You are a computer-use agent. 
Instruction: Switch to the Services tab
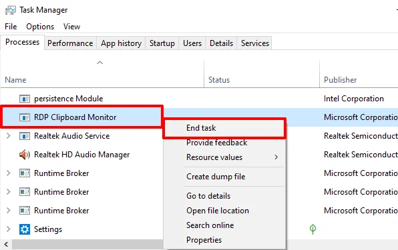(x=255, y=43)
